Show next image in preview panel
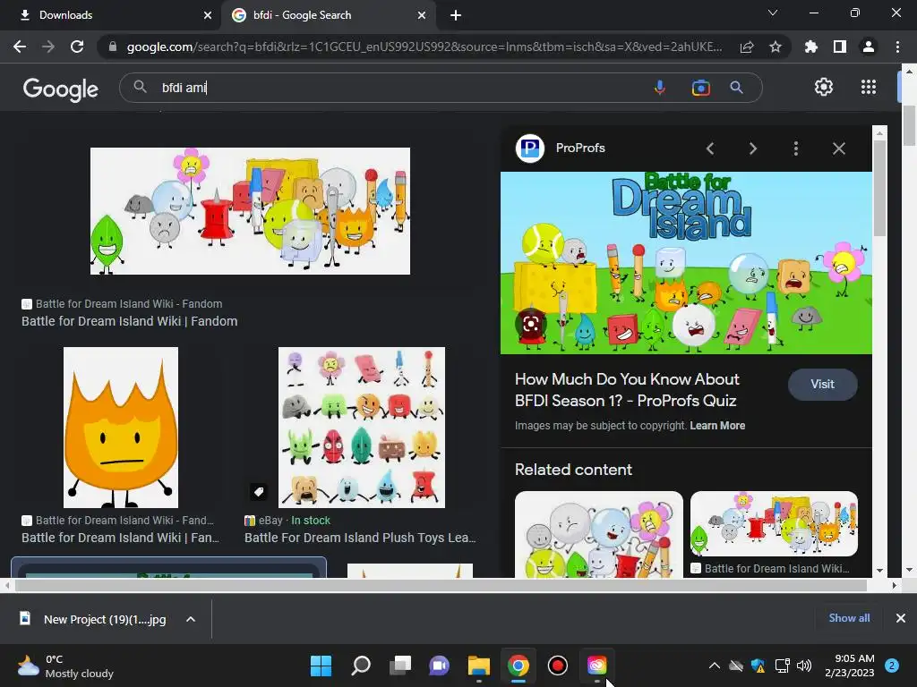Screen dimensions: 917x687 pos(752,148)
